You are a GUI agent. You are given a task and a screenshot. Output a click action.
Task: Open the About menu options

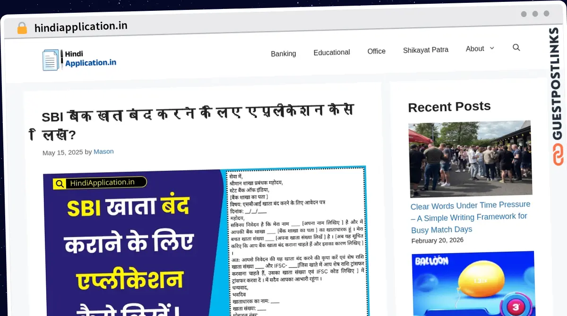click(x=475, y=48)
